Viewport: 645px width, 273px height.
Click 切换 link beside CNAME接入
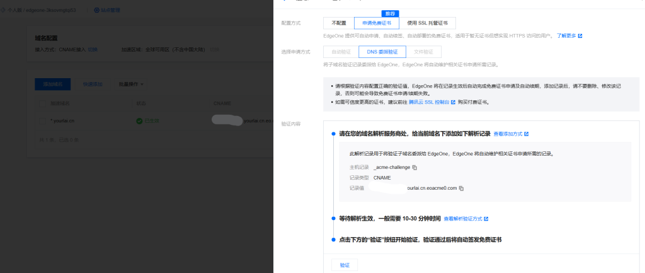pyautogui.click(x=93, y=49)
